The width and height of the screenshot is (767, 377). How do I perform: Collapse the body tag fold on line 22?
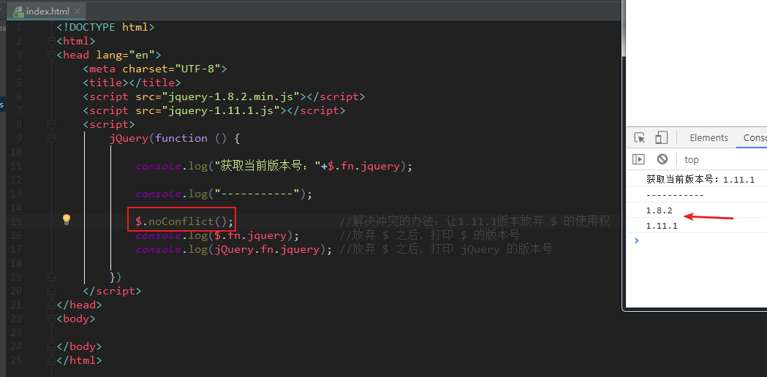(50, 319)
